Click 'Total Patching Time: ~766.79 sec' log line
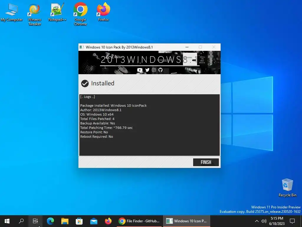302x227 pixels. click(x=106, y=128)
